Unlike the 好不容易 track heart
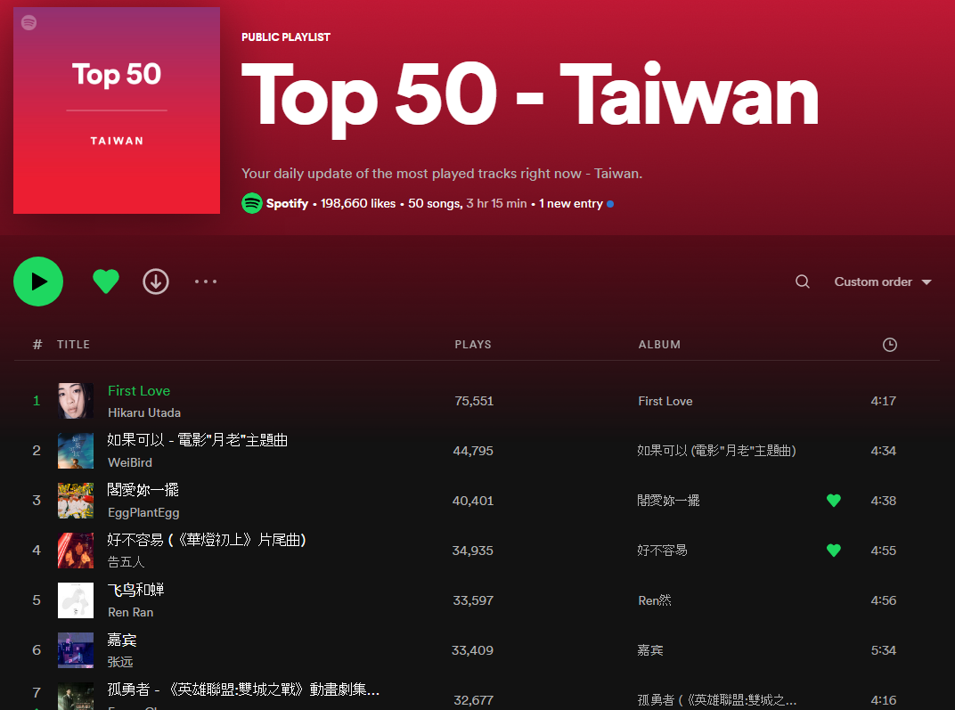Image resolution: width=955 pixels, height=710 pixels. pos(834,551)
